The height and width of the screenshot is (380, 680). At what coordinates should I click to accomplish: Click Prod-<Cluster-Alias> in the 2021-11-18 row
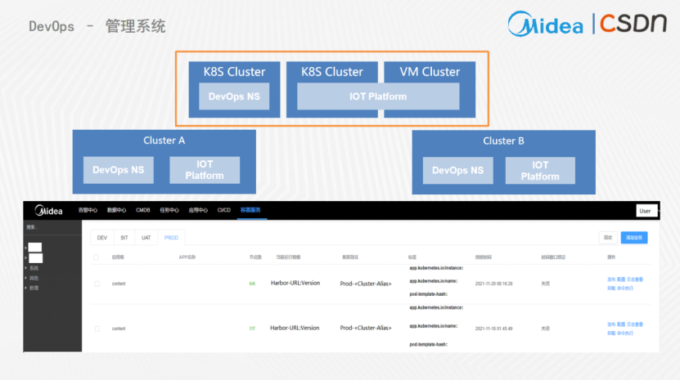click(x=366, y=328)
